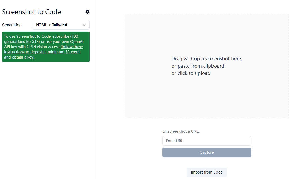Click the Generating: label
The width and height of the screenshot is (295, 179).
click(x=12, y=25)
